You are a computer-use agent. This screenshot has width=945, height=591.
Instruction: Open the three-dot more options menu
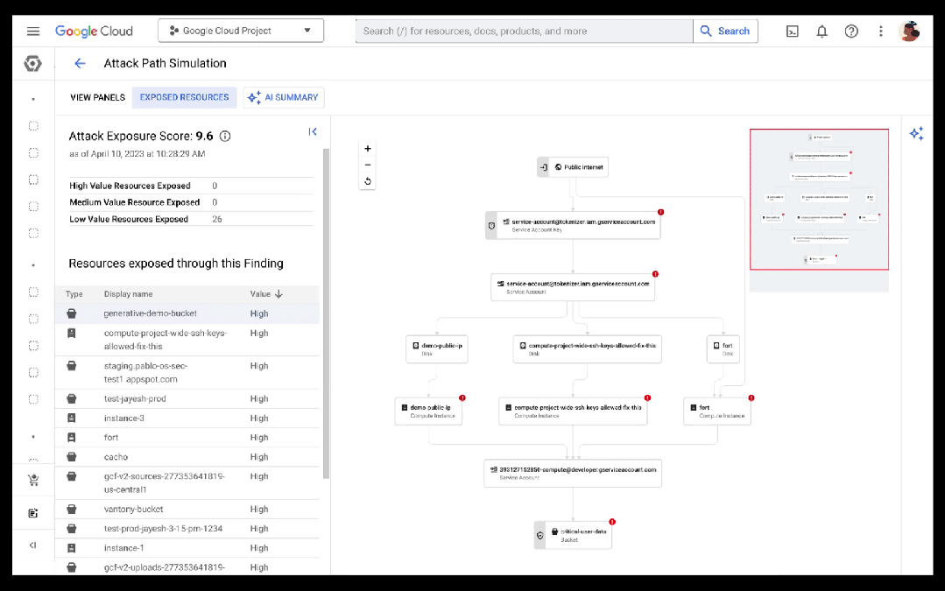[x=880, y=32]
